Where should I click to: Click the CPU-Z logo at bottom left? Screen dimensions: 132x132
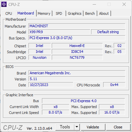pyautogui.click(x=13, y=128)
